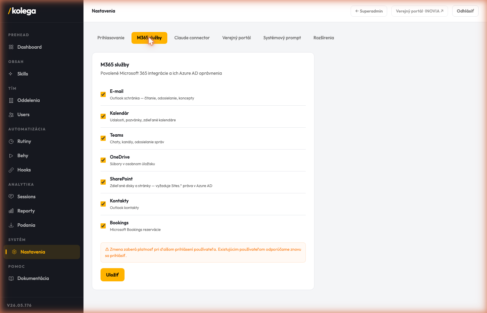Open Sessions analytics page

point(42,196)
